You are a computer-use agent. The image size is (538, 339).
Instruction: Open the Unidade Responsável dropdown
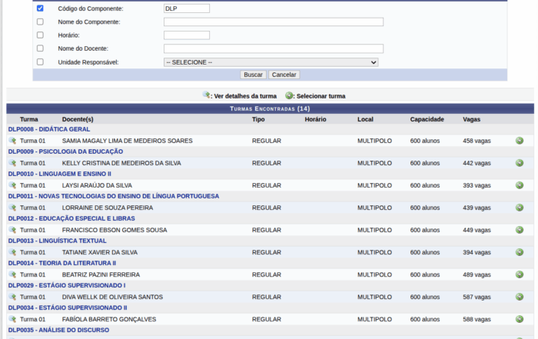click(271, 62)
